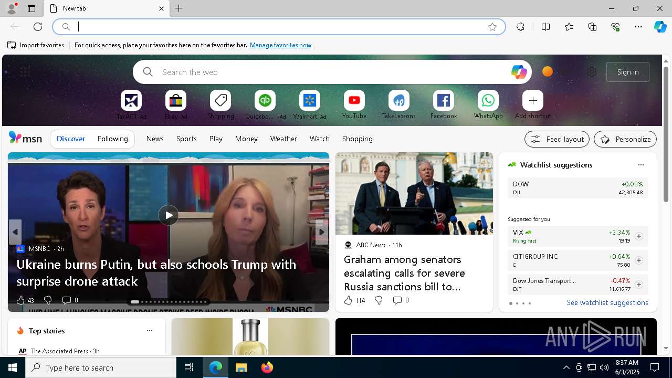Open the page settings gear icon
672x378 pixels.
point(592,72)
